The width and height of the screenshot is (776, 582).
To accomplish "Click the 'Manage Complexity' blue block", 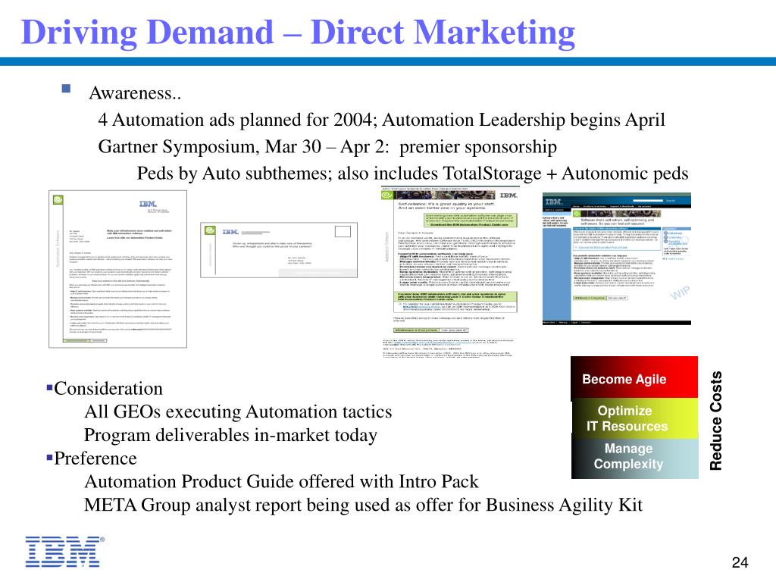I will 635,457.
